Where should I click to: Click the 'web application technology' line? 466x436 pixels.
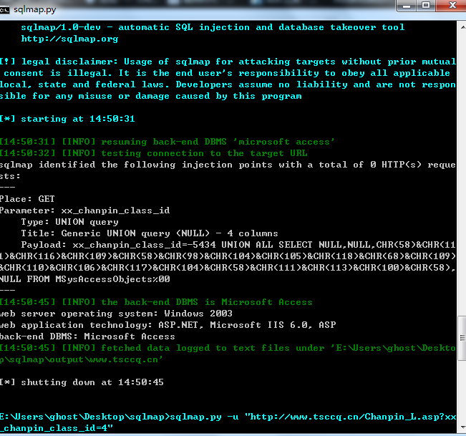(x=168, y=325)
